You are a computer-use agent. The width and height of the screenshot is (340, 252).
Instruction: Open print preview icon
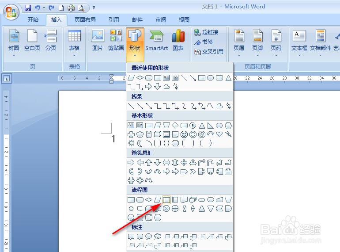(x=81, y=8)
